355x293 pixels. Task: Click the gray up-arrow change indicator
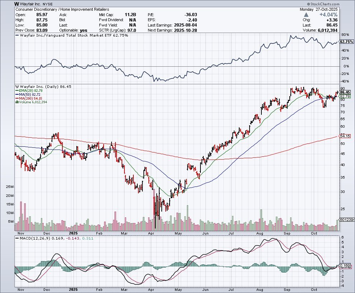pos(306,15)
